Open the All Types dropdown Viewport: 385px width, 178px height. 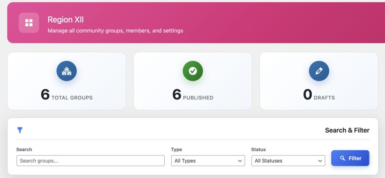point(208,161)
